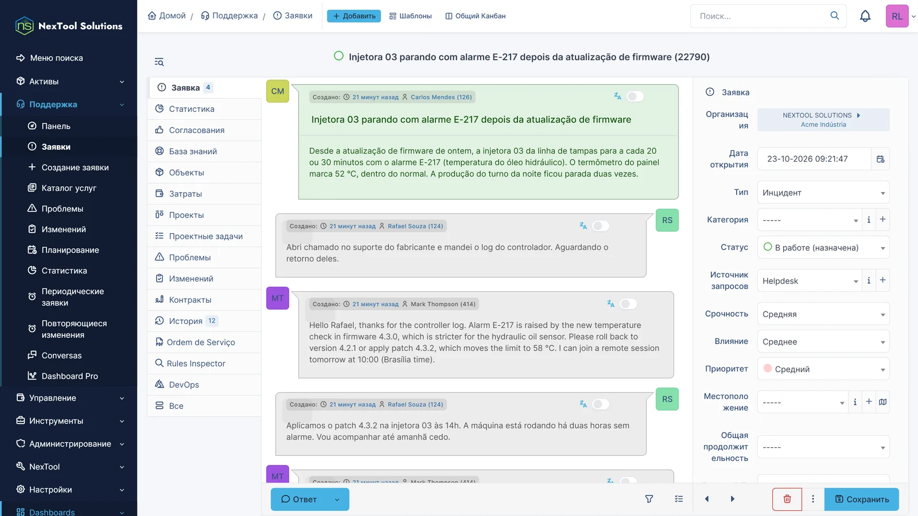Image resolution: width=918 pixels, height=516 pixels.
Task: Open the Приоритет dropdown
Action: [823, 369]
